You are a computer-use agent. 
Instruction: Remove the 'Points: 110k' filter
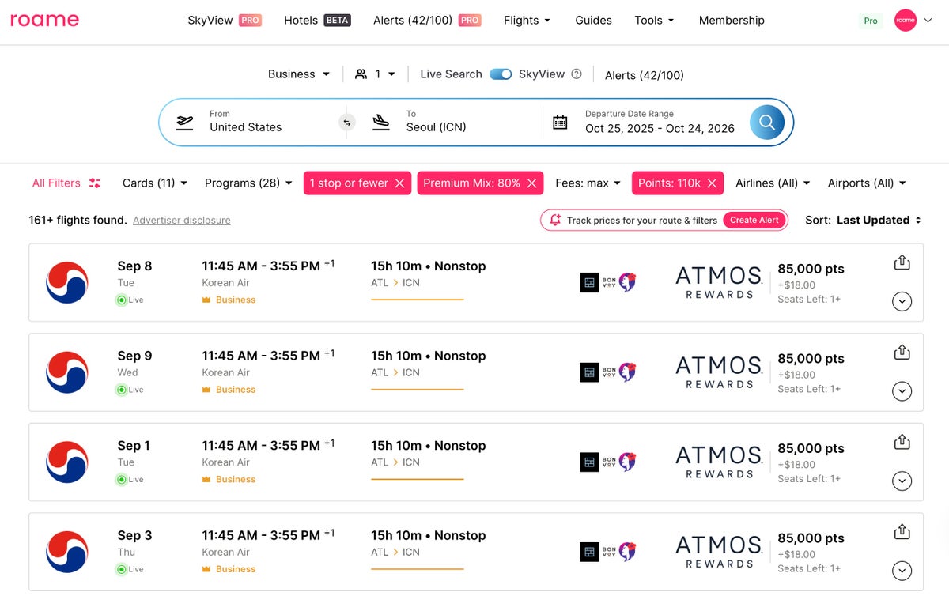[712, 183]
